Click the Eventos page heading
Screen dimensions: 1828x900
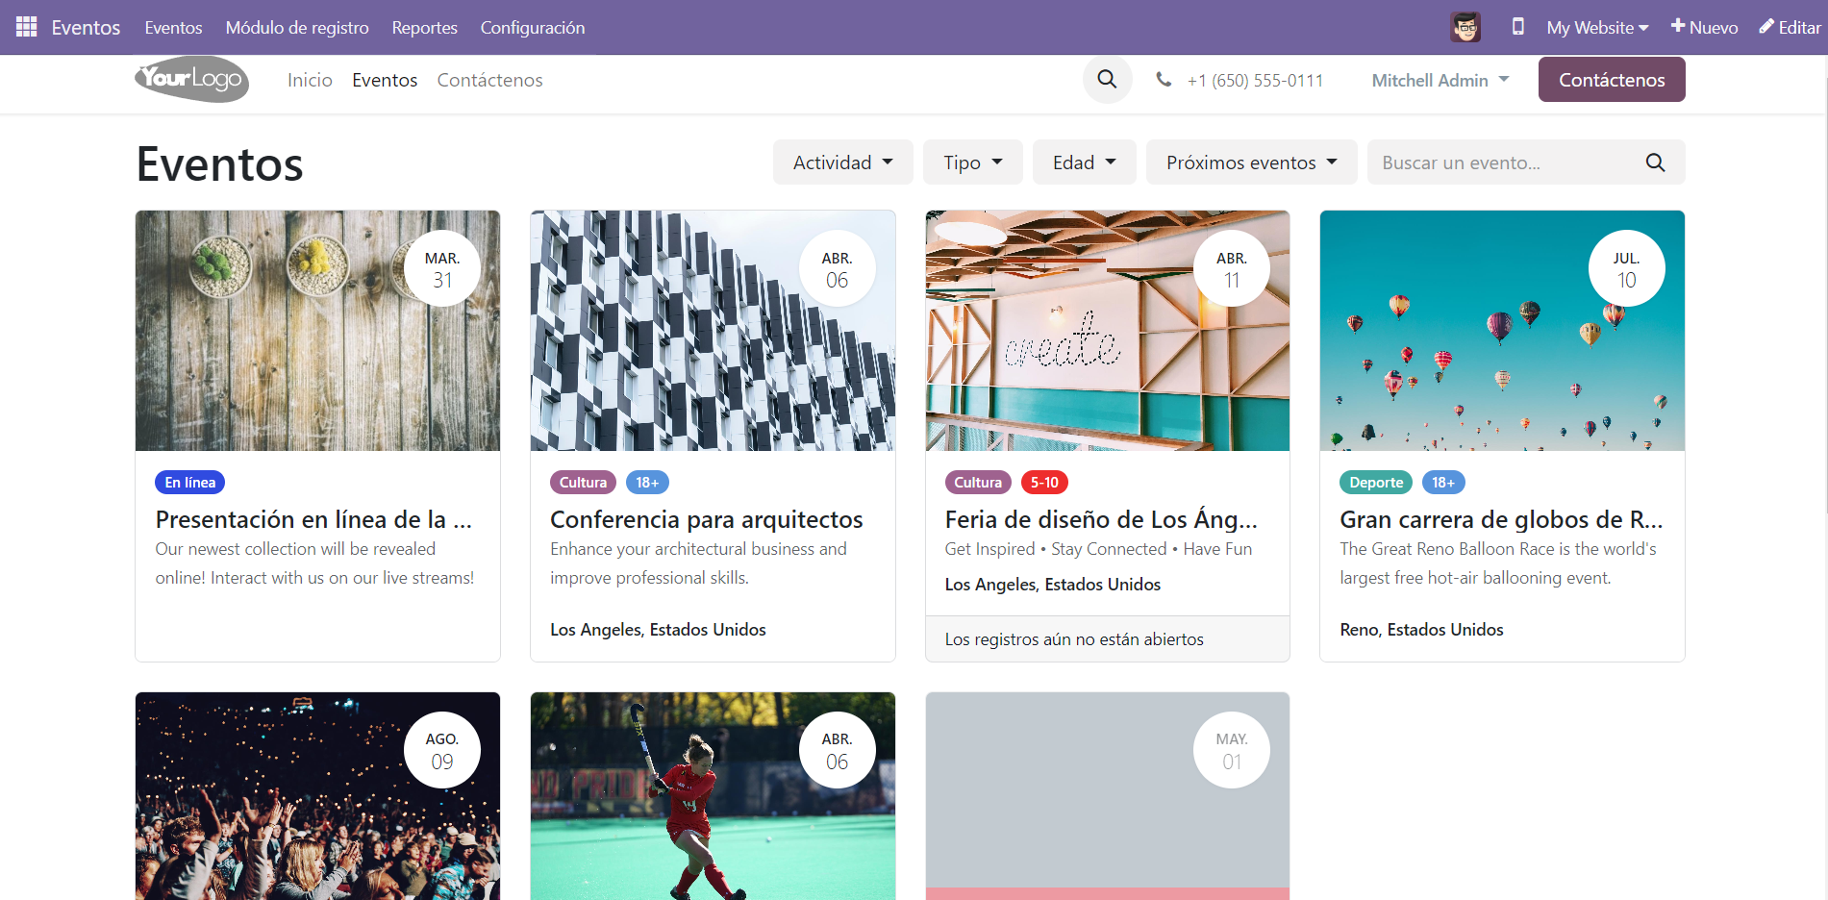[220, 163]
